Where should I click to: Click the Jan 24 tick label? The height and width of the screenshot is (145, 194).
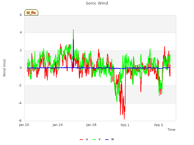(x=58, y=125)
